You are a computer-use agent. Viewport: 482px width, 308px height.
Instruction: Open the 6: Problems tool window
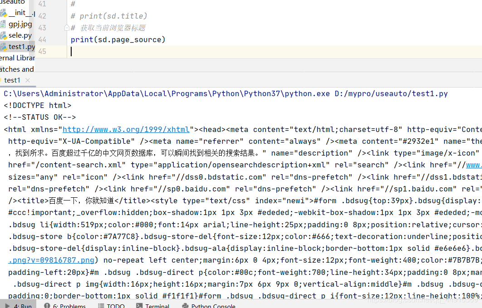coord(65,306)
